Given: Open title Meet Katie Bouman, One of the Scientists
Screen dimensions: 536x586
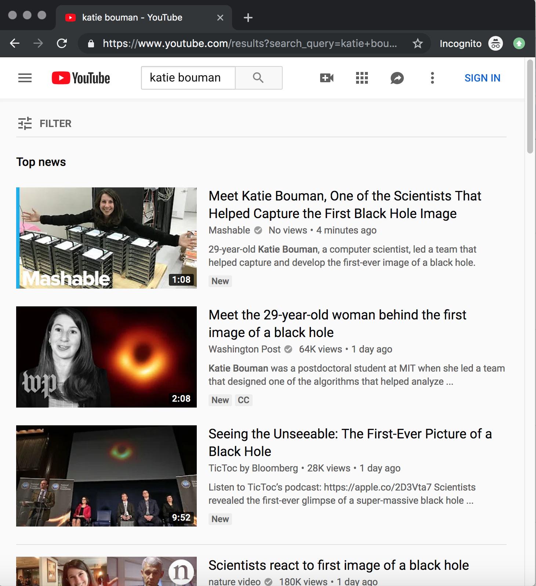Looking at the screenshot, I should 345,205.
